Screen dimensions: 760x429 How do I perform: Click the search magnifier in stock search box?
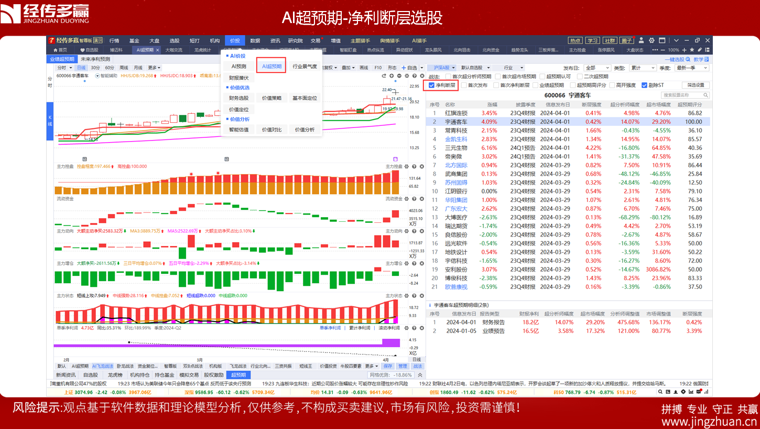[x=705, y=95]
